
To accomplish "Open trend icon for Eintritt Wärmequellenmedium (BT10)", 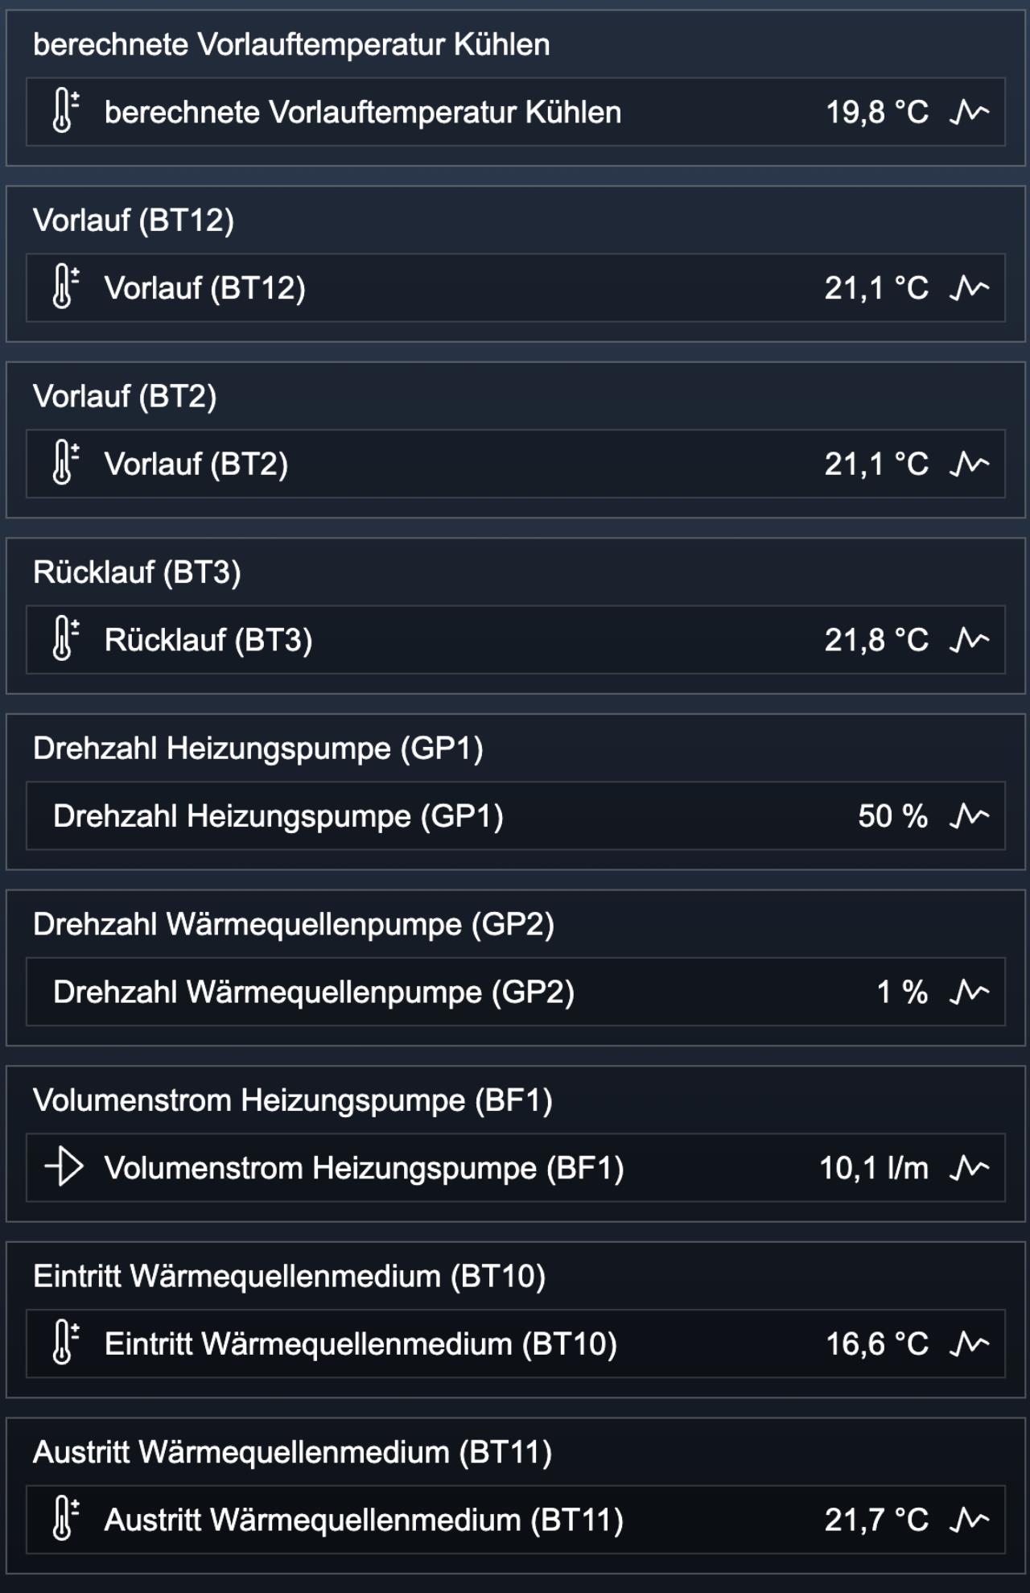I will (969, 1343).
